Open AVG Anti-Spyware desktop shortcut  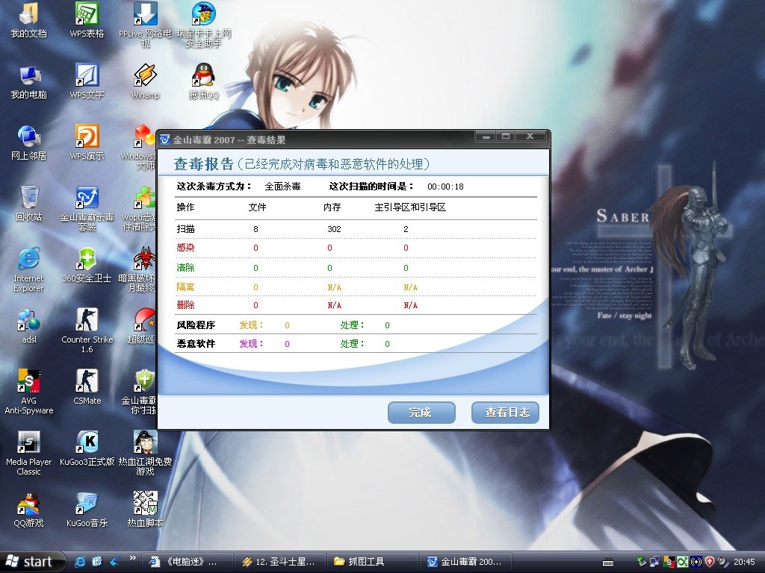(29, 392)
